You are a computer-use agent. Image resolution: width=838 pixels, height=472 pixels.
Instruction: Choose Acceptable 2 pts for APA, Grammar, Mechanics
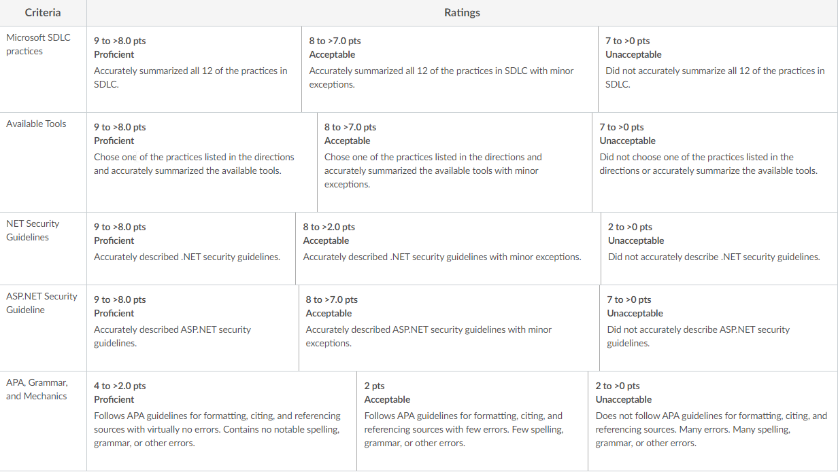click(472, 421)
